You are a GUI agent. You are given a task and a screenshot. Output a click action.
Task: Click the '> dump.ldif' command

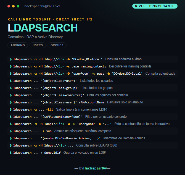(35, 153)
